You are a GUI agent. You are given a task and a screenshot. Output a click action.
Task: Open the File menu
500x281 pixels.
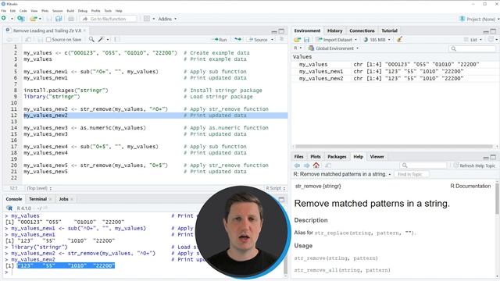pyautogui.click(x=4, y=10)
